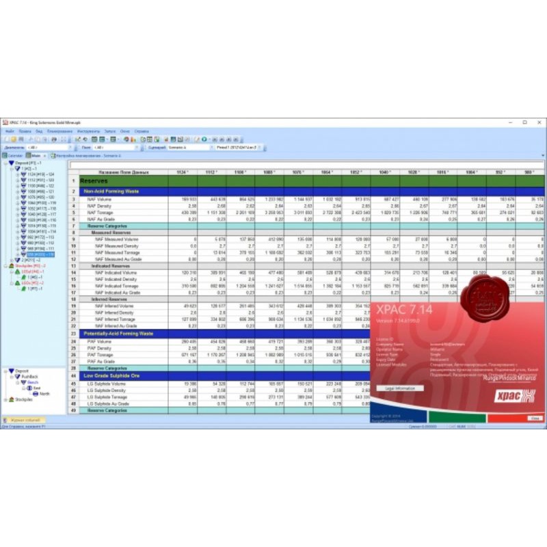Click the North level icon in lower tree

click(x=36, y=394)
